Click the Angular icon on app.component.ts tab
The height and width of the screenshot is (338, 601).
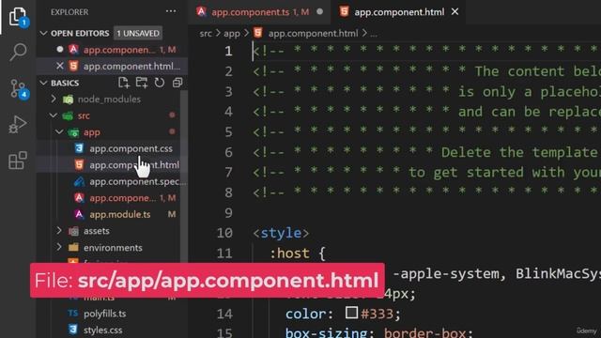click(x=201, y=12)
